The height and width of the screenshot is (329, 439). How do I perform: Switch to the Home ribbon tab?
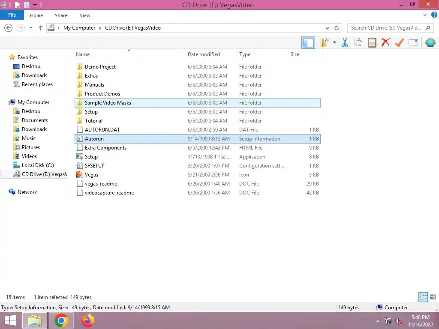[36, 15]
